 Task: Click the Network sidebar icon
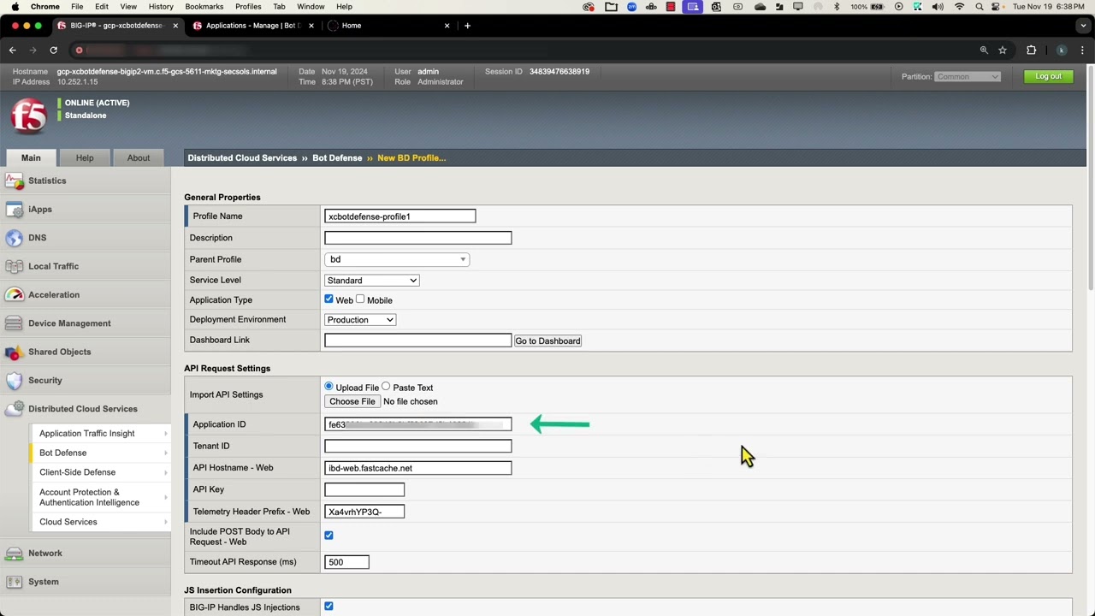[x=14, y=554]
